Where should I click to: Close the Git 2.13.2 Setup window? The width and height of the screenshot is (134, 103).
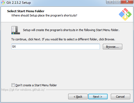pos(127,2)
